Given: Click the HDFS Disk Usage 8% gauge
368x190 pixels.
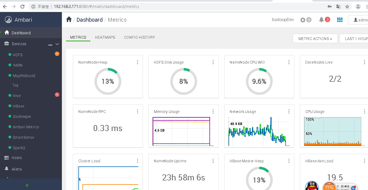Looking at the screenshot, I should 183,81.
